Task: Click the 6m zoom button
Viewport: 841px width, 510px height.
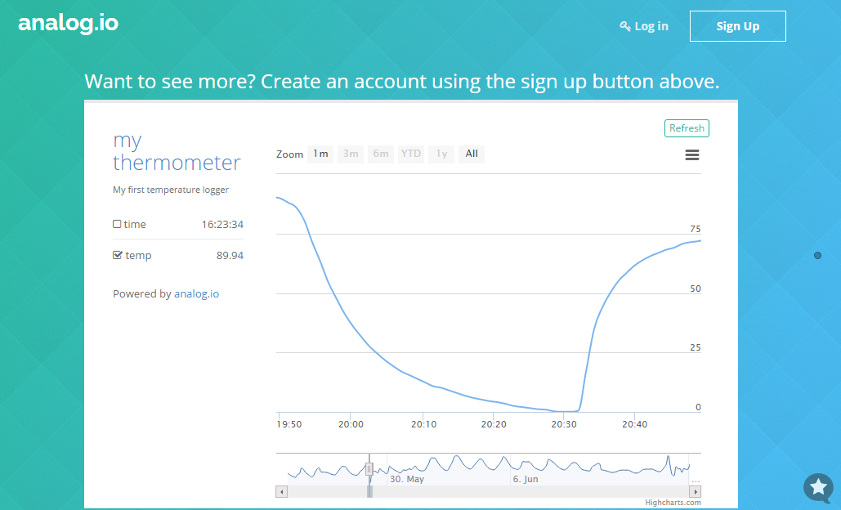Action: [x=381, y=154]
